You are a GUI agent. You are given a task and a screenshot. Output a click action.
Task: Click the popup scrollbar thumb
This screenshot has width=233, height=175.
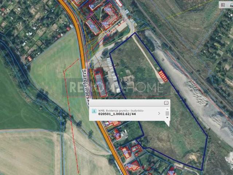pyautogui.click(x=167, y=113)
